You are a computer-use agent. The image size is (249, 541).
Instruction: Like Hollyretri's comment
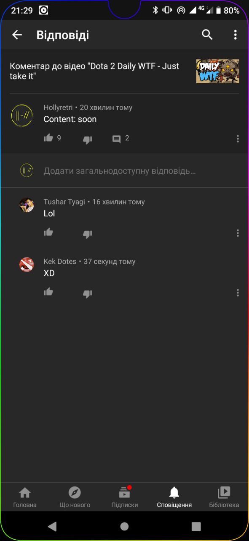click(x=48, y=138)
